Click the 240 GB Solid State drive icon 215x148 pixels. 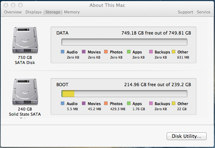click(x=25, y=92)
